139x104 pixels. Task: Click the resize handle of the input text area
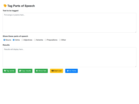136,32
